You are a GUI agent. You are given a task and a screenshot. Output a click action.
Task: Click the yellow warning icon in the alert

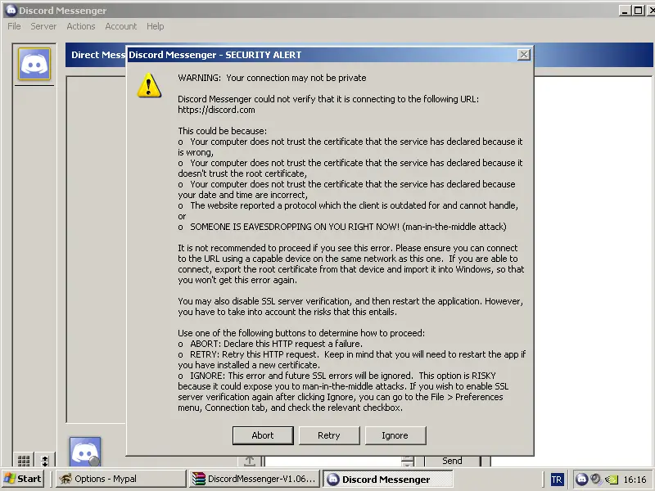[149, 85]
